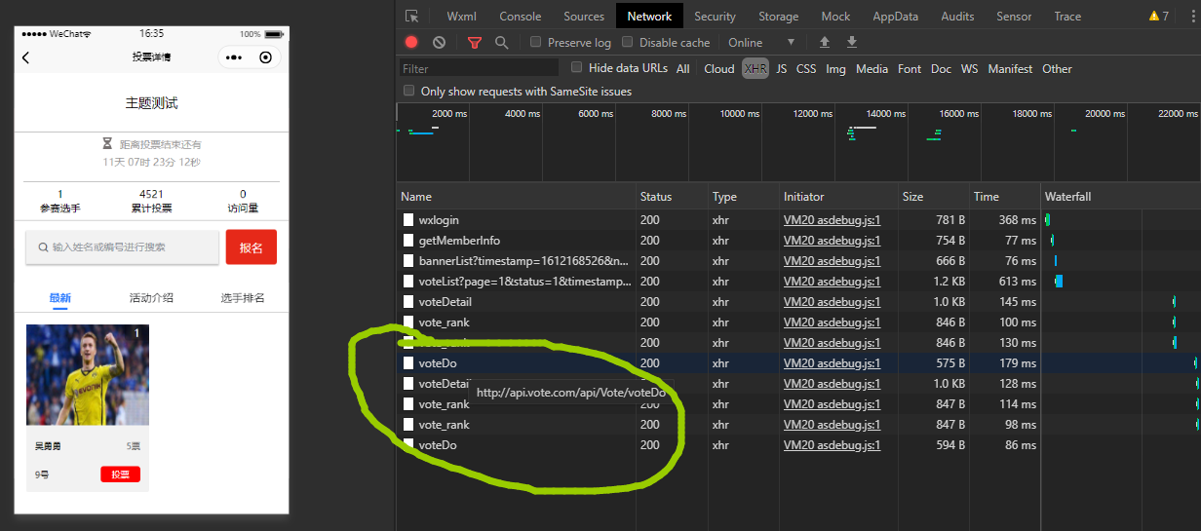Screen dimensions: 1201x531
Task: Click the file icon beside wxlogin request
Action: pyautogui.click(x=409, y=220)
